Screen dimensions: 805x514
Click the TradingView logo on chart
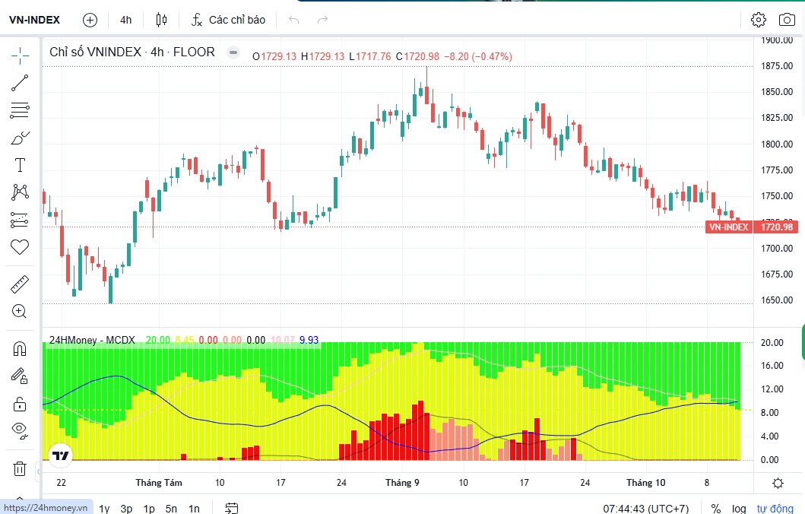(x=61, y=455)
